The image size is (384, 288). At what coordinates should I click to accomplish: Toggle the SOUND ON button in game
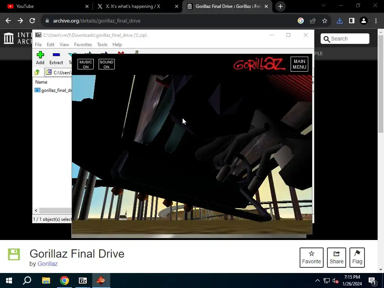[106, 64]
